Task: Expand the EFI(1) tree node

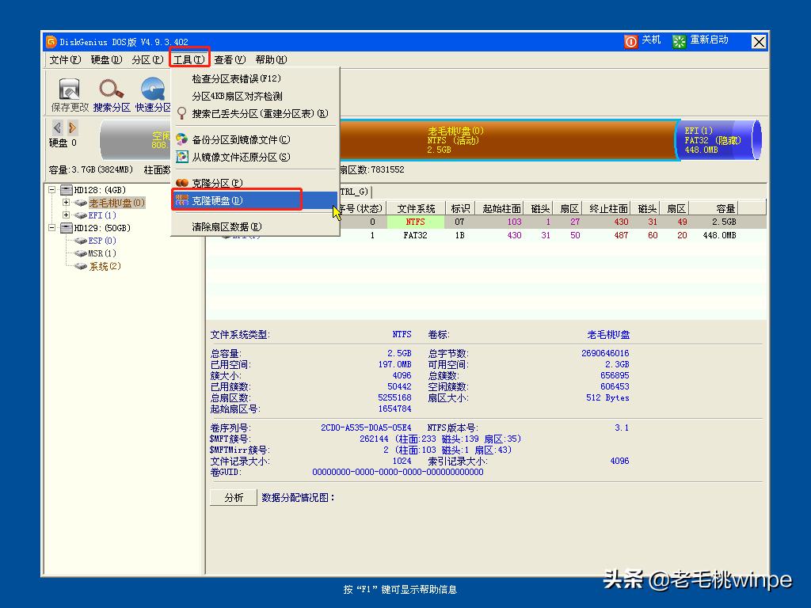Action: [66, 215]
